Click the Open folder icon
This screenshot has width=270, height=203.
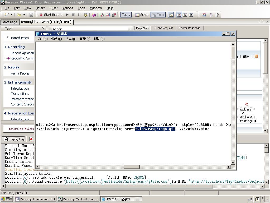[19, 15]
